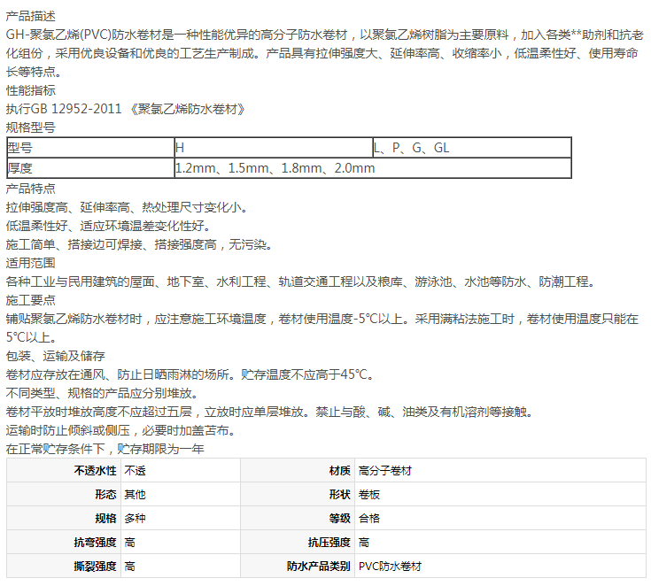Click the 规格型号 section heading
The width and height of the screenshot is (651, 586).
[30, 128]
